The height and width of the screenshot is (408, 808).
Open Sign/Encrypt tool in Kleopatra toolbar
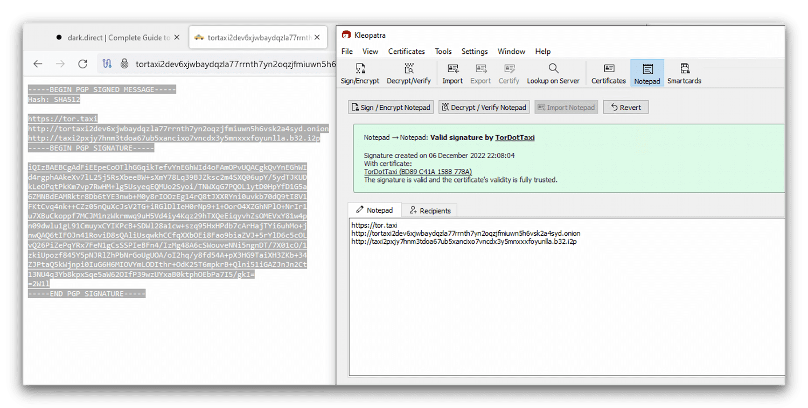coord(360,74)
